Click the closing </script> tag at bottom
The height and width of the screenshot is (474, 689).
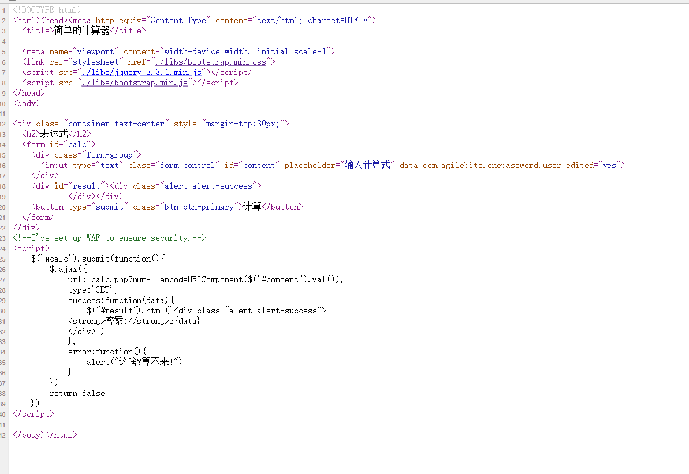(33, 414)
